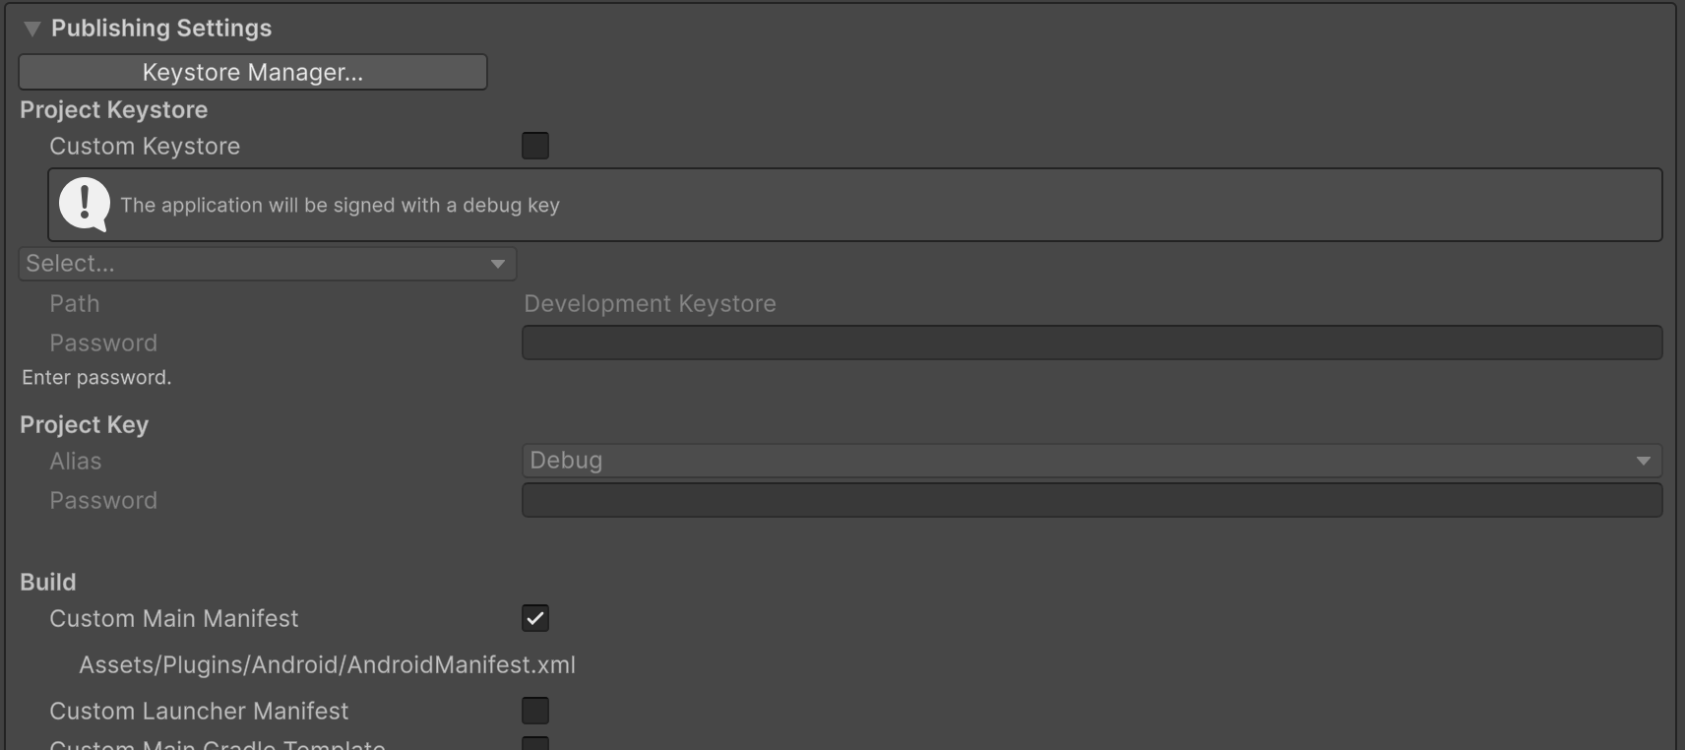Image resolution: width=1685 pixels, height=750 pixels.
Task: Click the AndroidManifest.xml asset path
Action: (x=327, y=665)
